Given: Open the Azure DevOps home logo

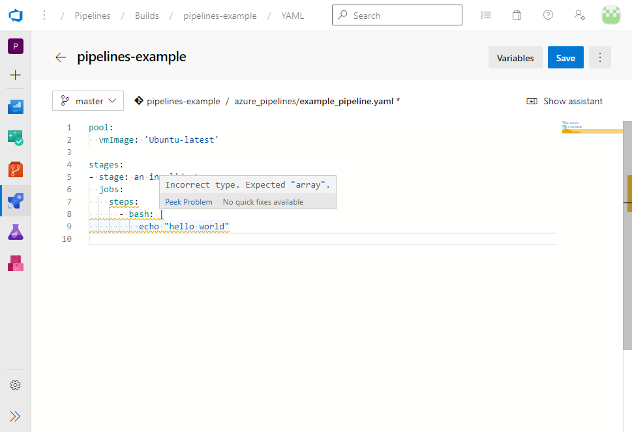Looking at the screenshot, I should click(16, 16).
